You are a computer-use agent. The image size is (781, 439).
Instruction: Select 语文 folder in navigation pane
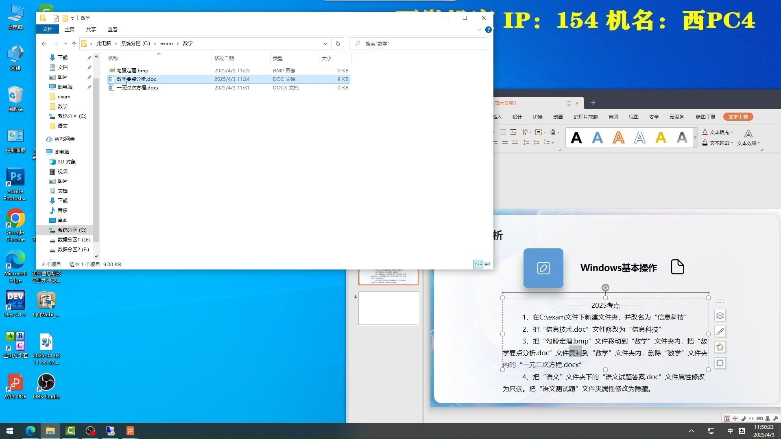click(62, 126)
